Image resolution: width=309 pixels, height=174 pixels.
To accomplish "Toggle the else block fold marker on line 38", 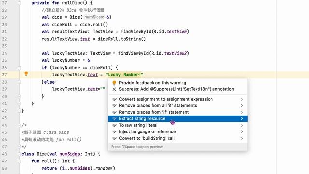I will pyautogui.click(x=19, y=82).
